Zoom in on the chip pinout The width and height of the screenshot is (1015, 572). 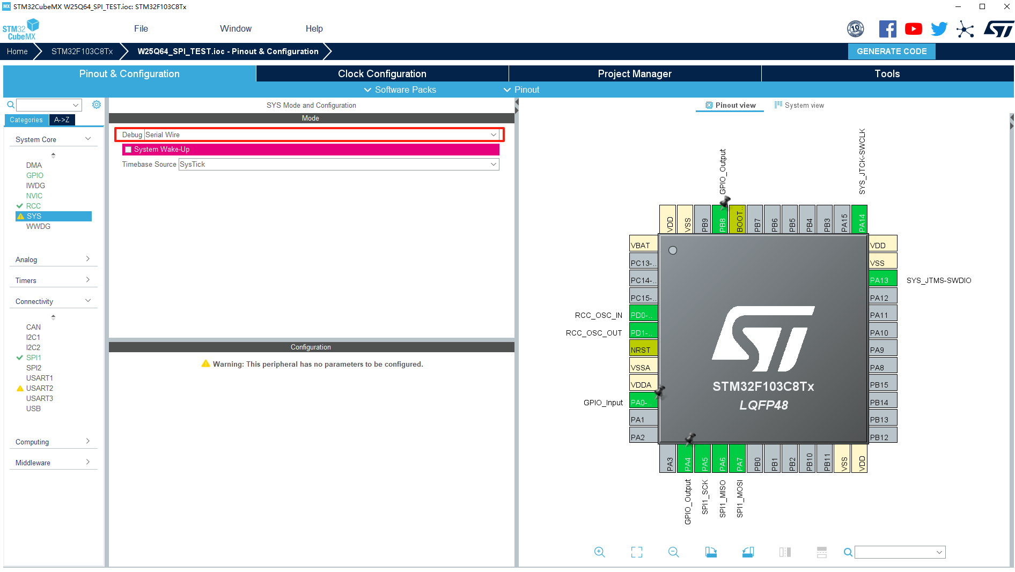pos(600,552)
